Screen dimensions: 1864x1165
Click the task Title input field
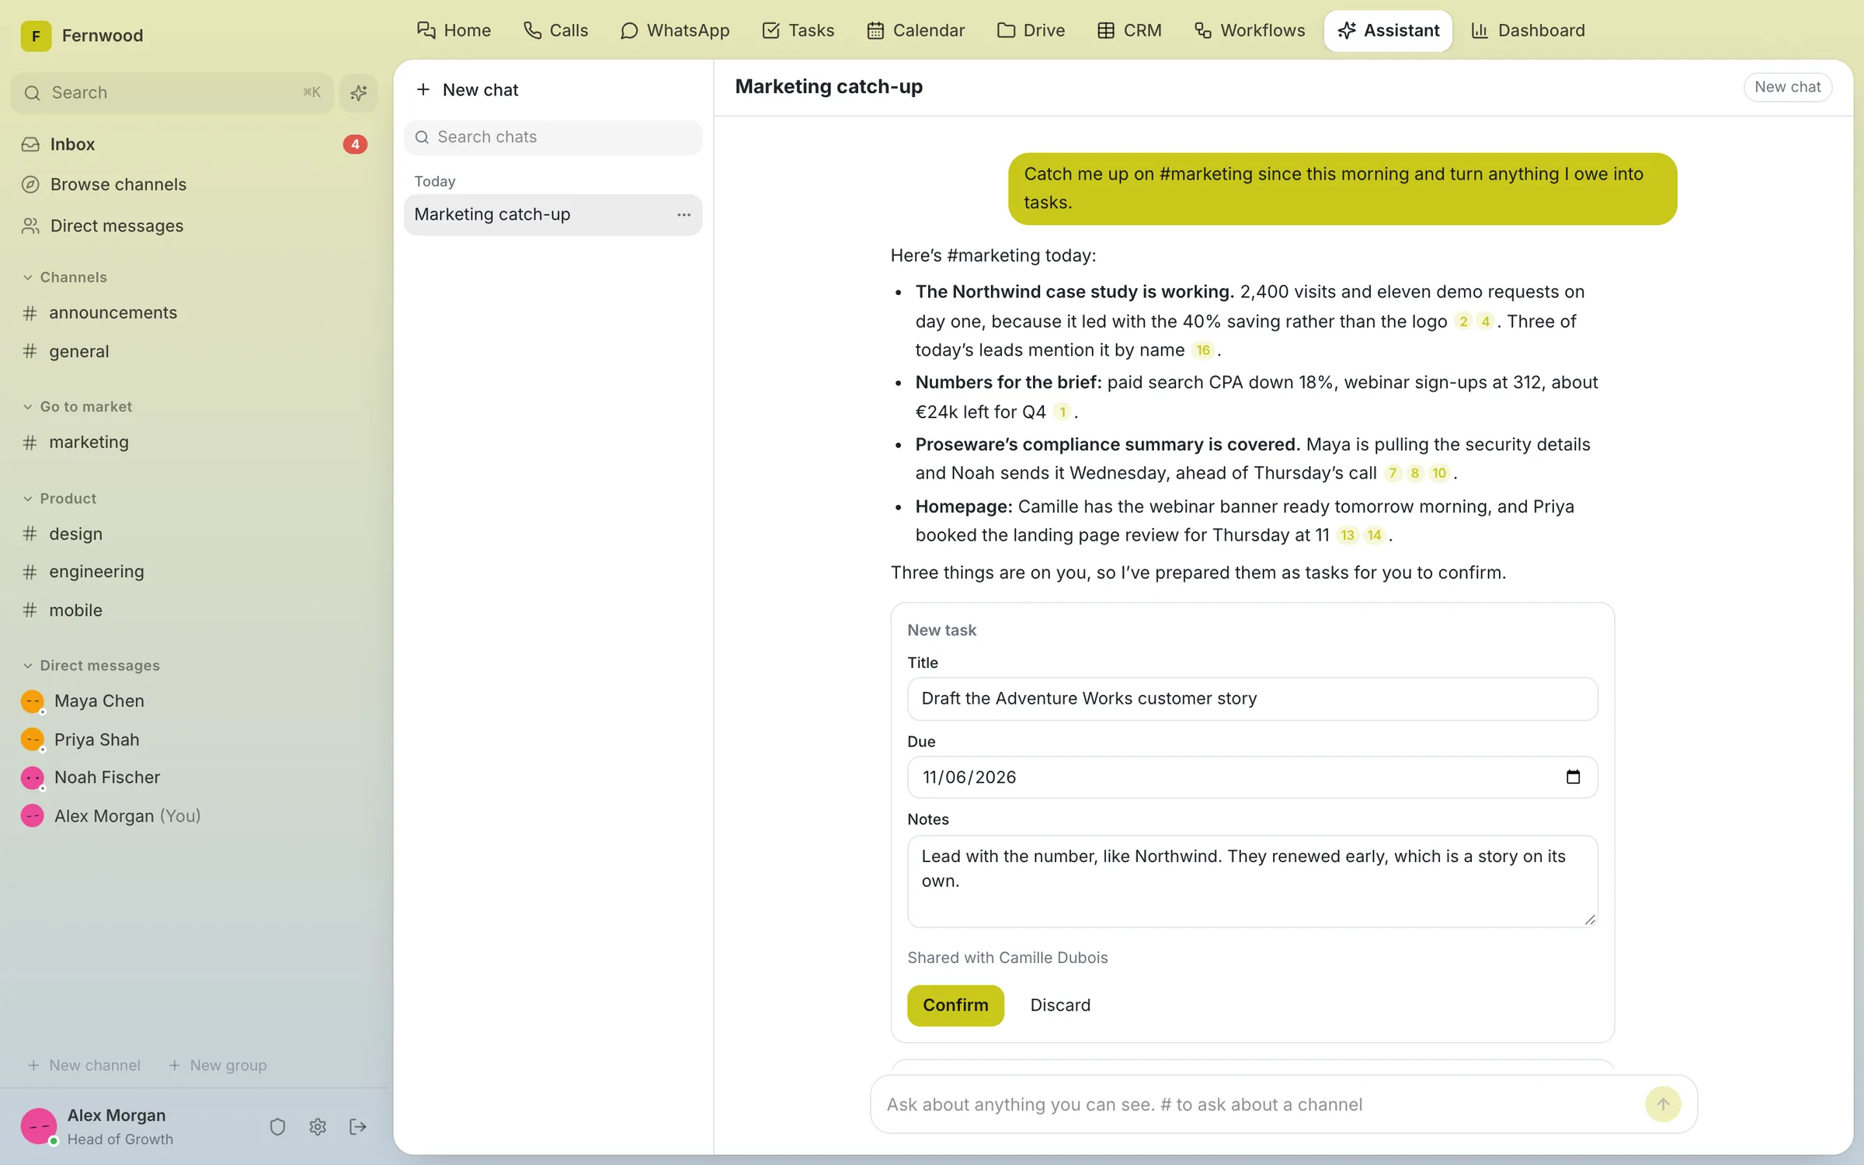1252,698
